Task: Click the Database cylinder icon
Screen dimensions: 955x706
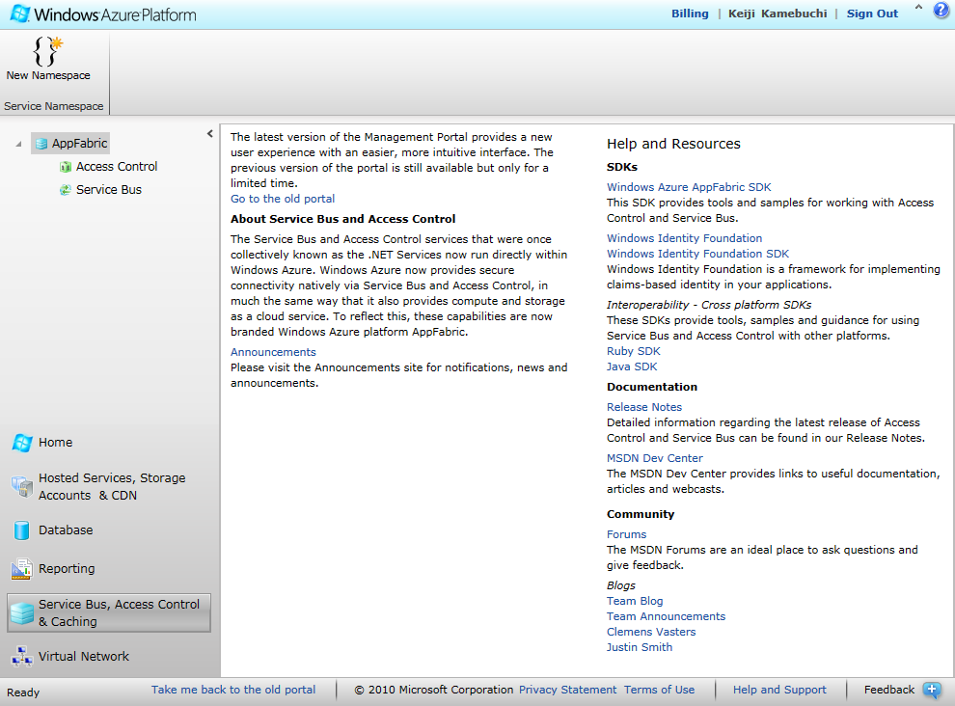Action: coord(21,530)
